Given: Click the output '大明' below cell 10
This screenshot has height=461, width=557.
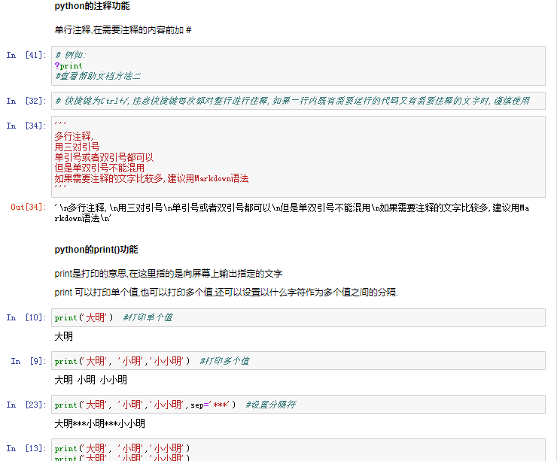Looking at the screenshot, I should (63, 336).
